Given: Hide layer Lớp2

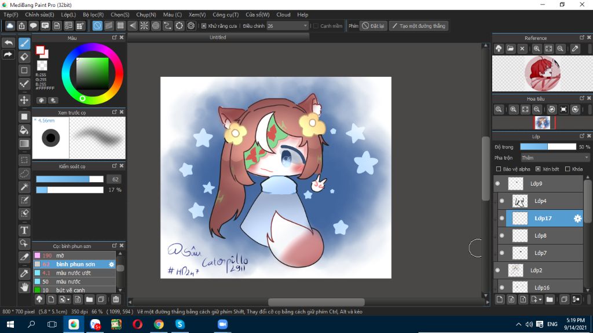Looking at the screenshot, I should (497, 271).
